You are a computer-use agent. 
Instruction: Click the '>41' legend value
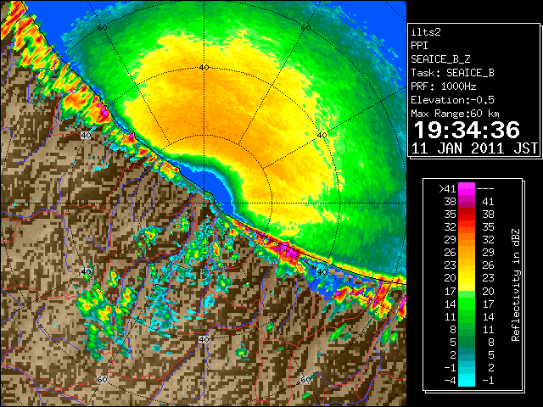(x=447, y=188)
